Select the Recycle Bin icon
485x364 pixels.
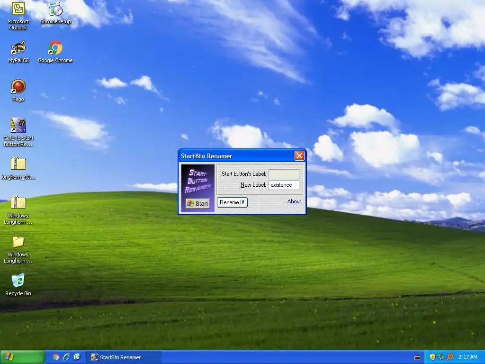(x=18, y=285)
